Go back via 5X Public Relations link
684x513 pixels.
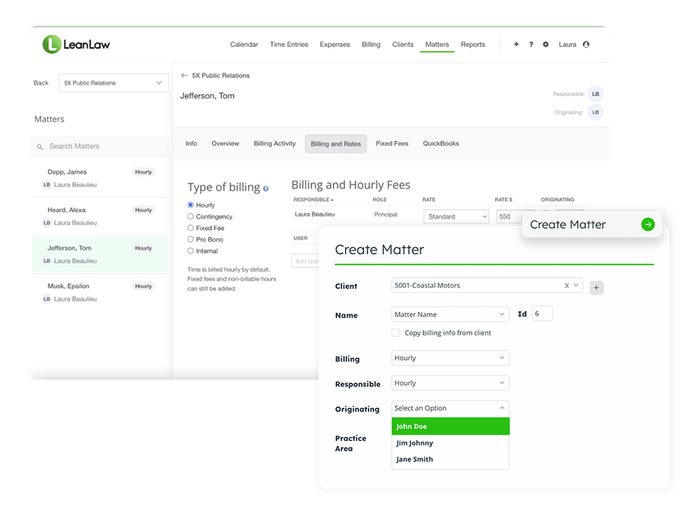(215, 76)
